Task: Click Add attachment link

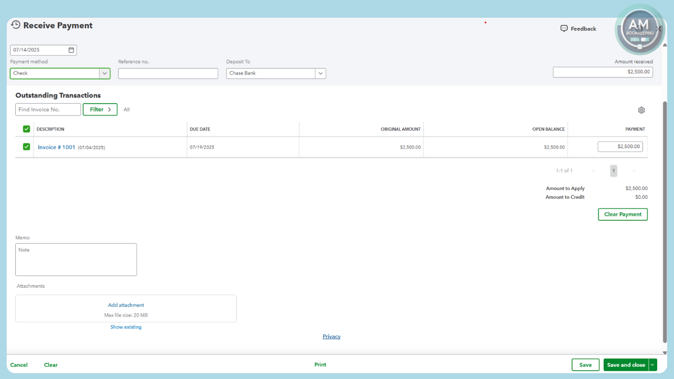Action: click(126, 305)
